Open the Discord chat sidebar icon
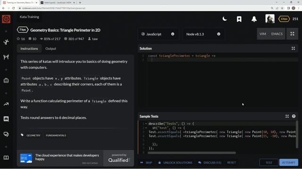302x169 pixels. coord(6,119)
